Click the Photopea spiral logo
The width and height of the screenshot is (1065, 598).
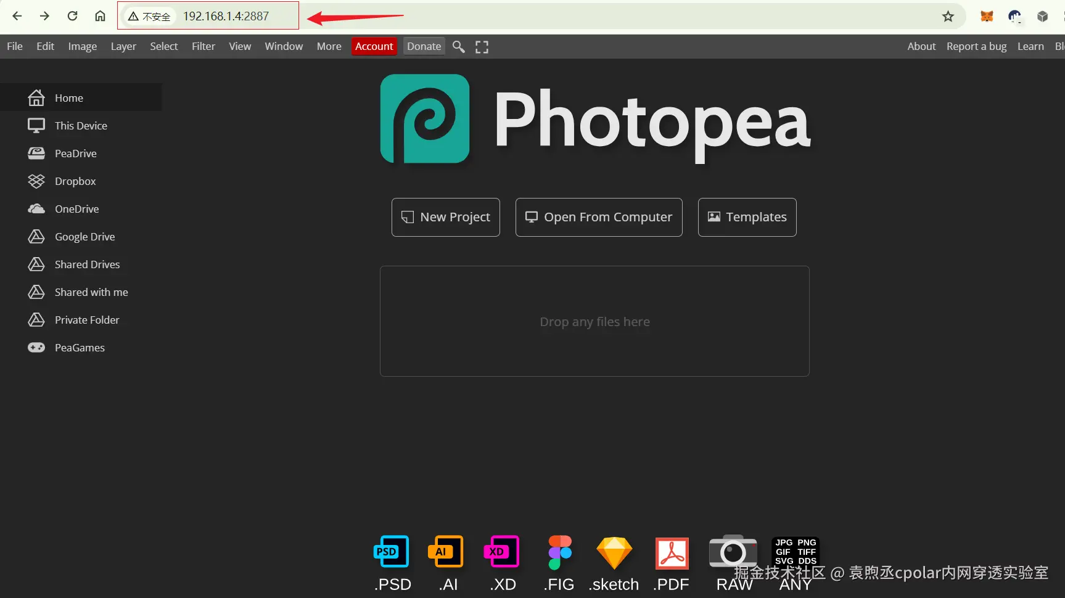tap(425, 119)
